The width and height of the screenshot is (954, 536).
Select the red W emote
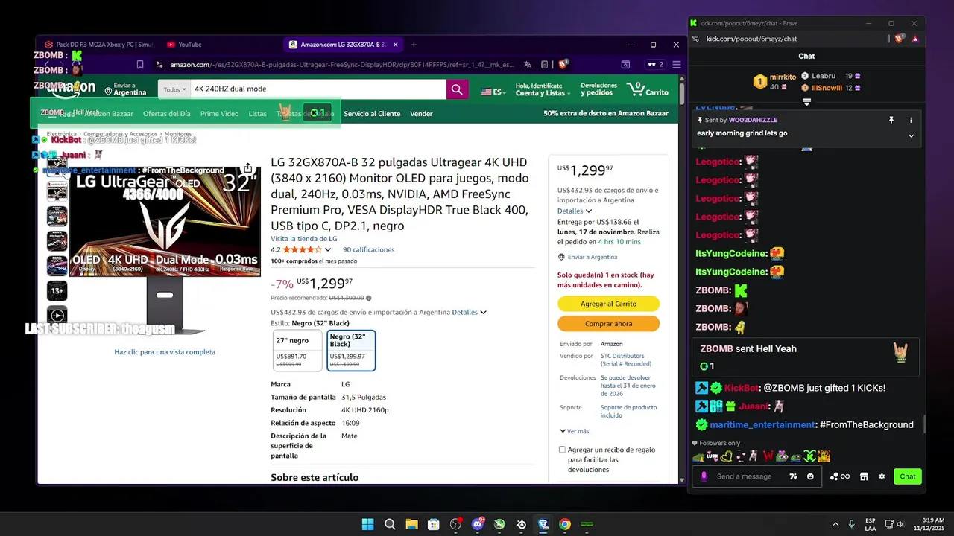point(768,456)
